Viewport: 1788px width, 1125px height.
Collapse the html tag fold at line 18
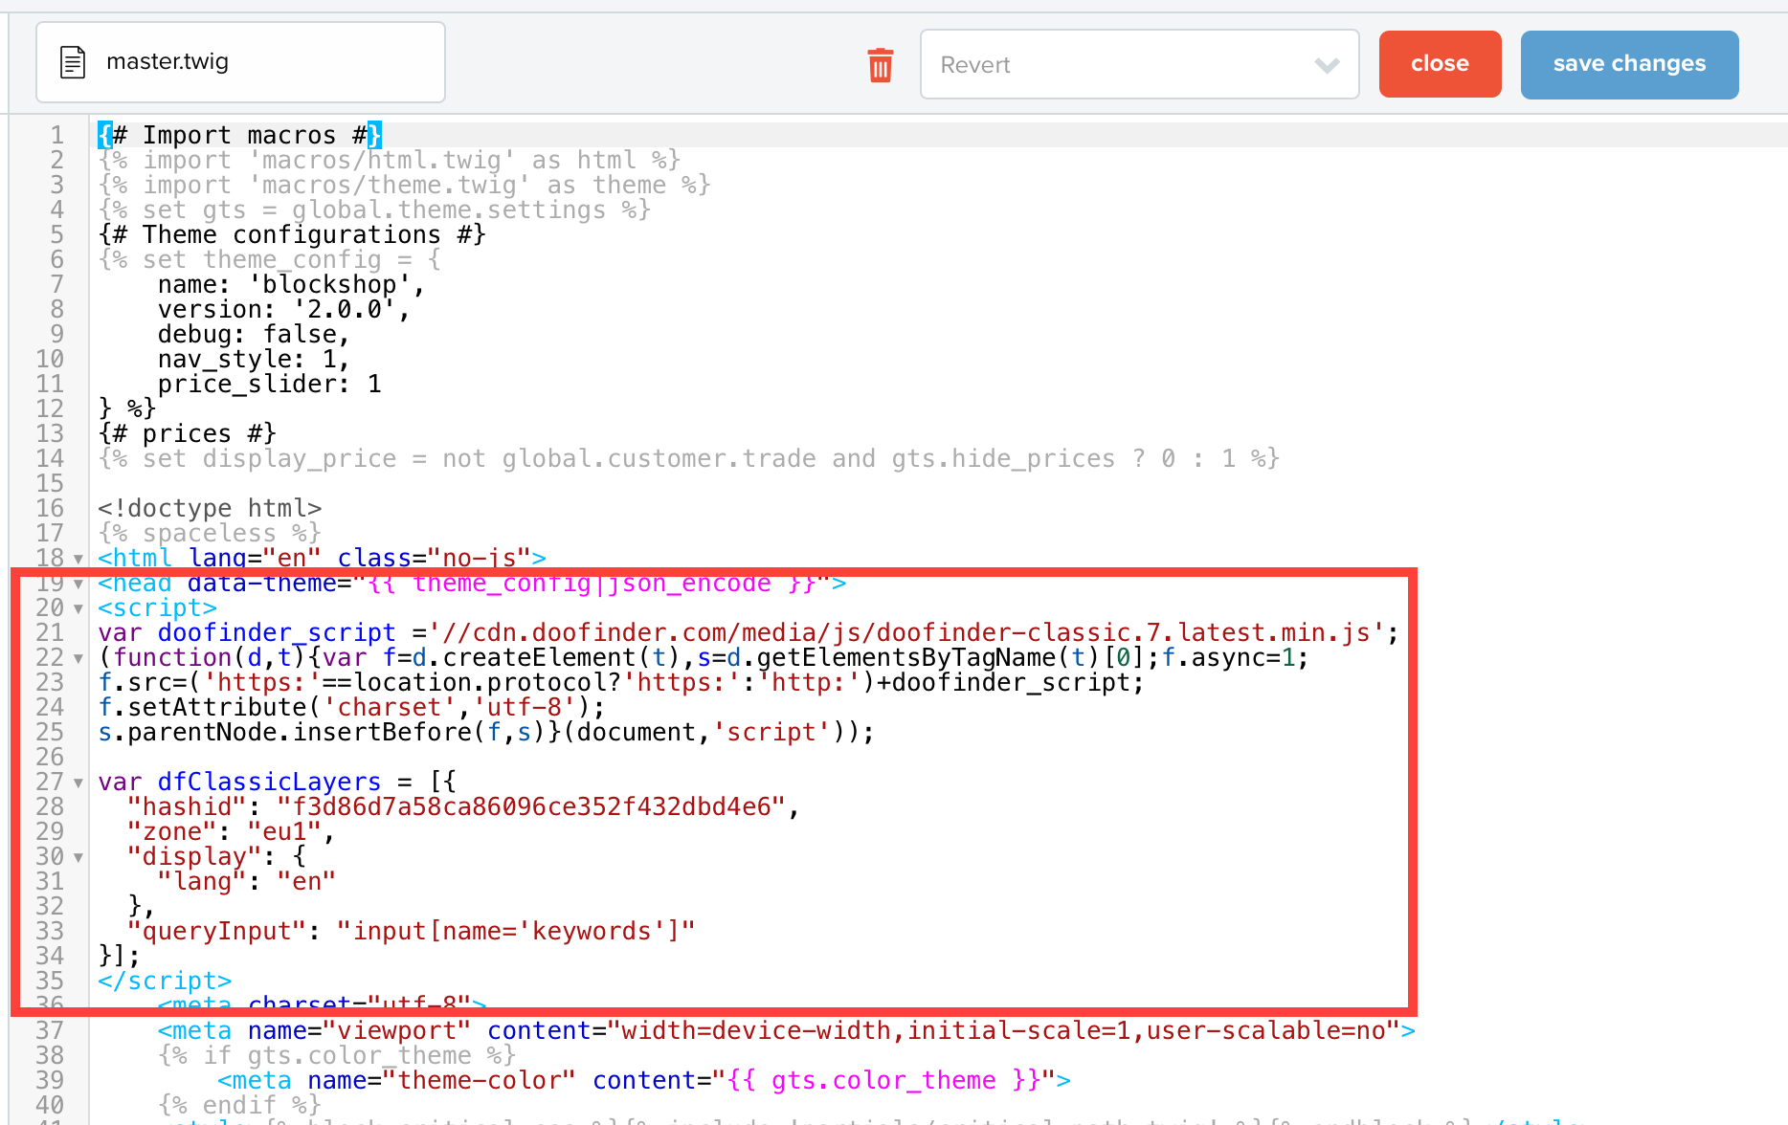click(x=78, y=559)
